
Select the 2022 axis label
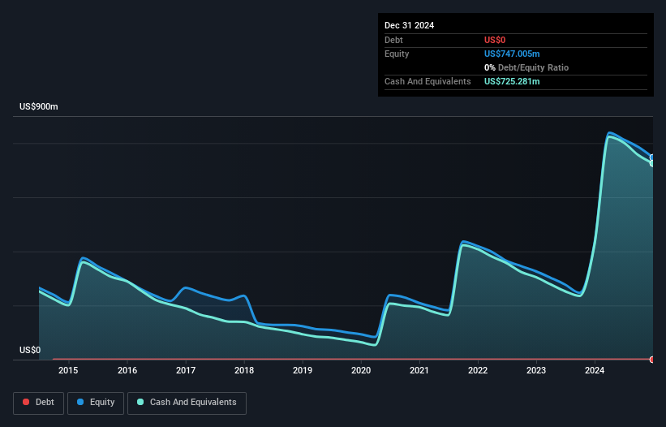478,370
